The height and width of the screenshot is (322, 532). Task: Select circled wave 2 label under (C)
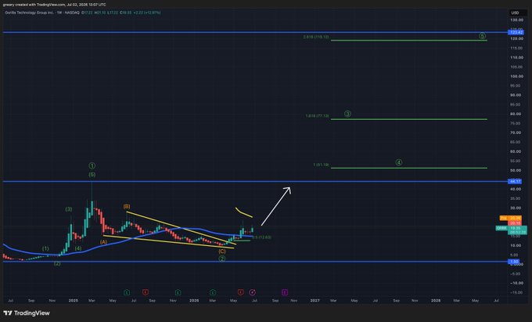pos(222,259)
